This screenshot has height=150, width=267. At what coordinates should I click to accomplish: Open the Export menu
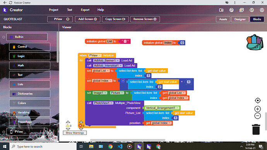tap(85, 10)
